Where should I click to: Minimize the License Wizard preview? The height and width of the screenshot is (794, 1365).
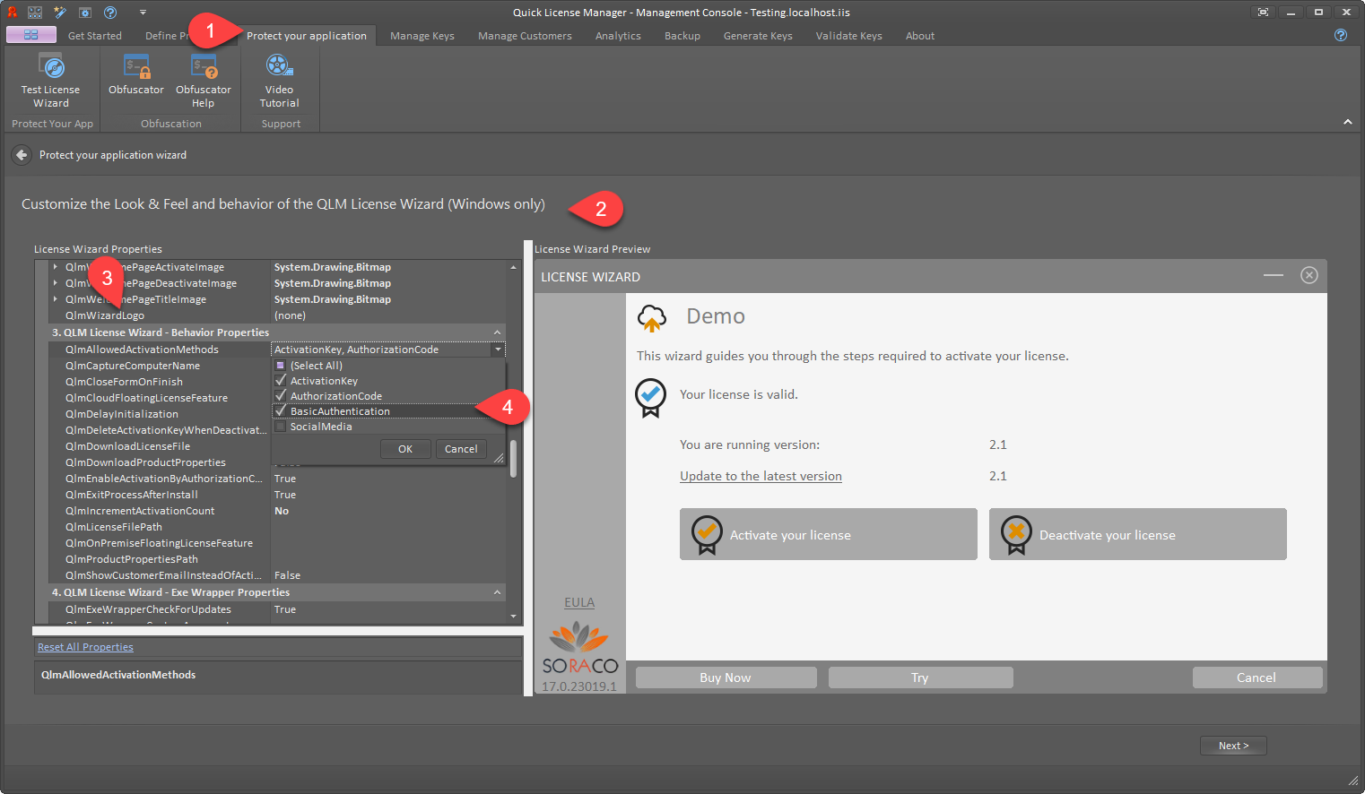[1274, 275]
